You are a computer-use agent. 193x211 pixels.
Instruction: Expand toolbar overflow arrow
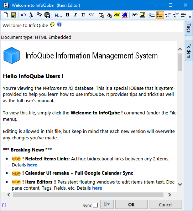pyautogui.click(x=190, y=17)
